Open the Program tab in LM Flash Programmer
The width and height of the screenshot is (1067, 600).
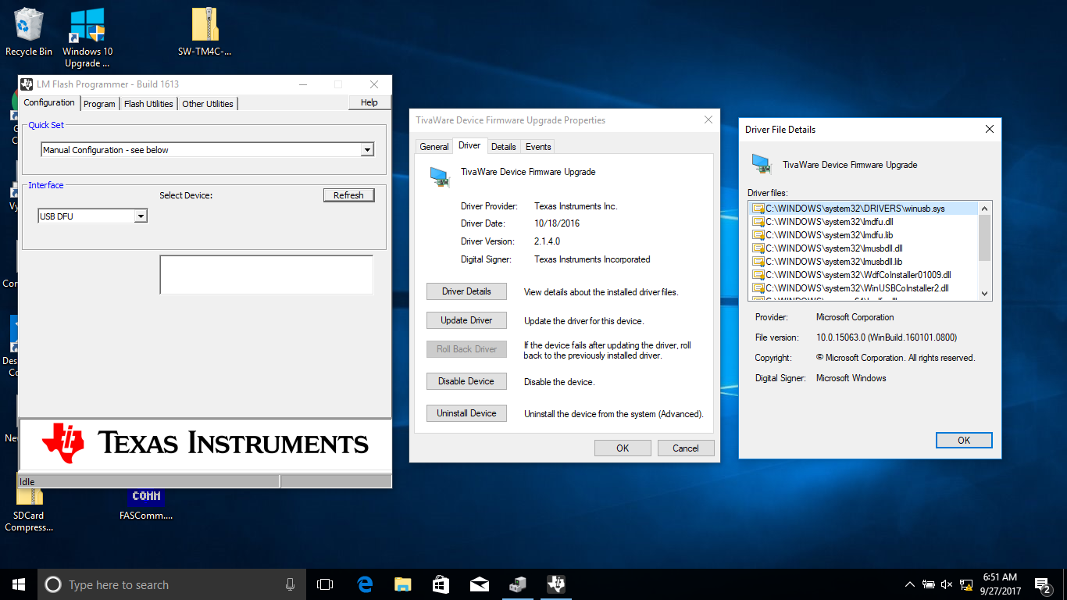tap(99, 104)
